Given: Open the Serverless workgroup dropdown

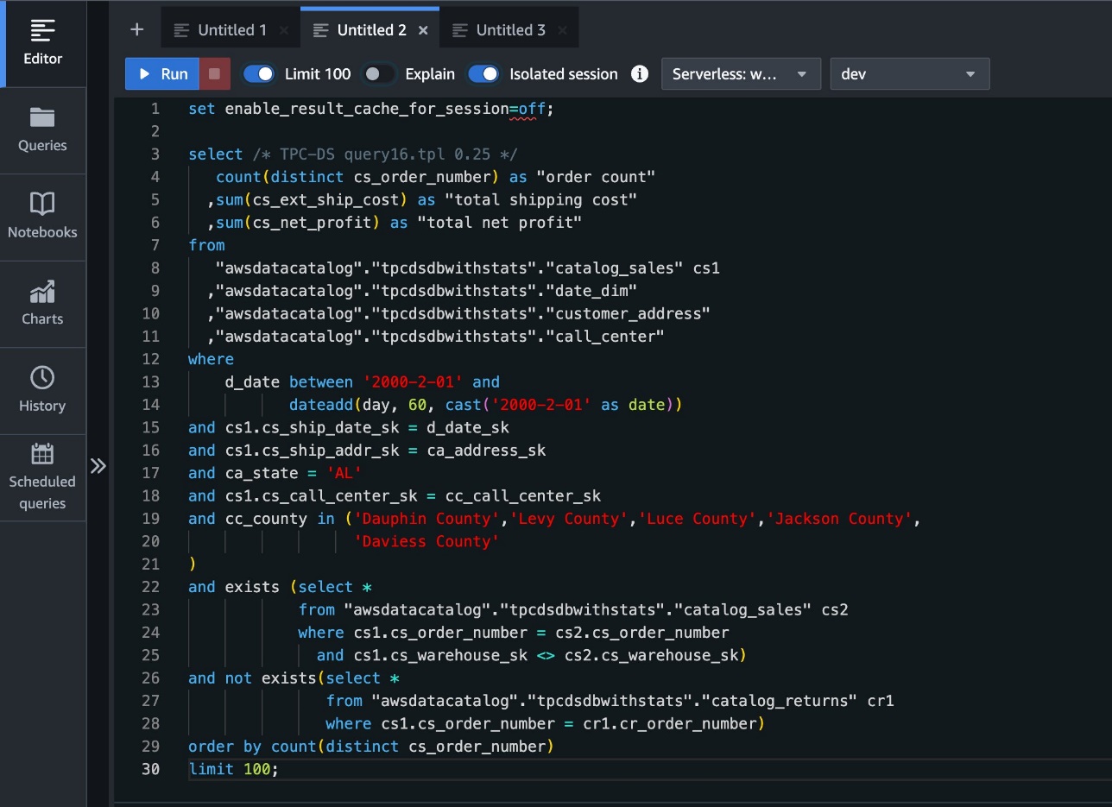Looking at the screenshot, I should (740, 74).
